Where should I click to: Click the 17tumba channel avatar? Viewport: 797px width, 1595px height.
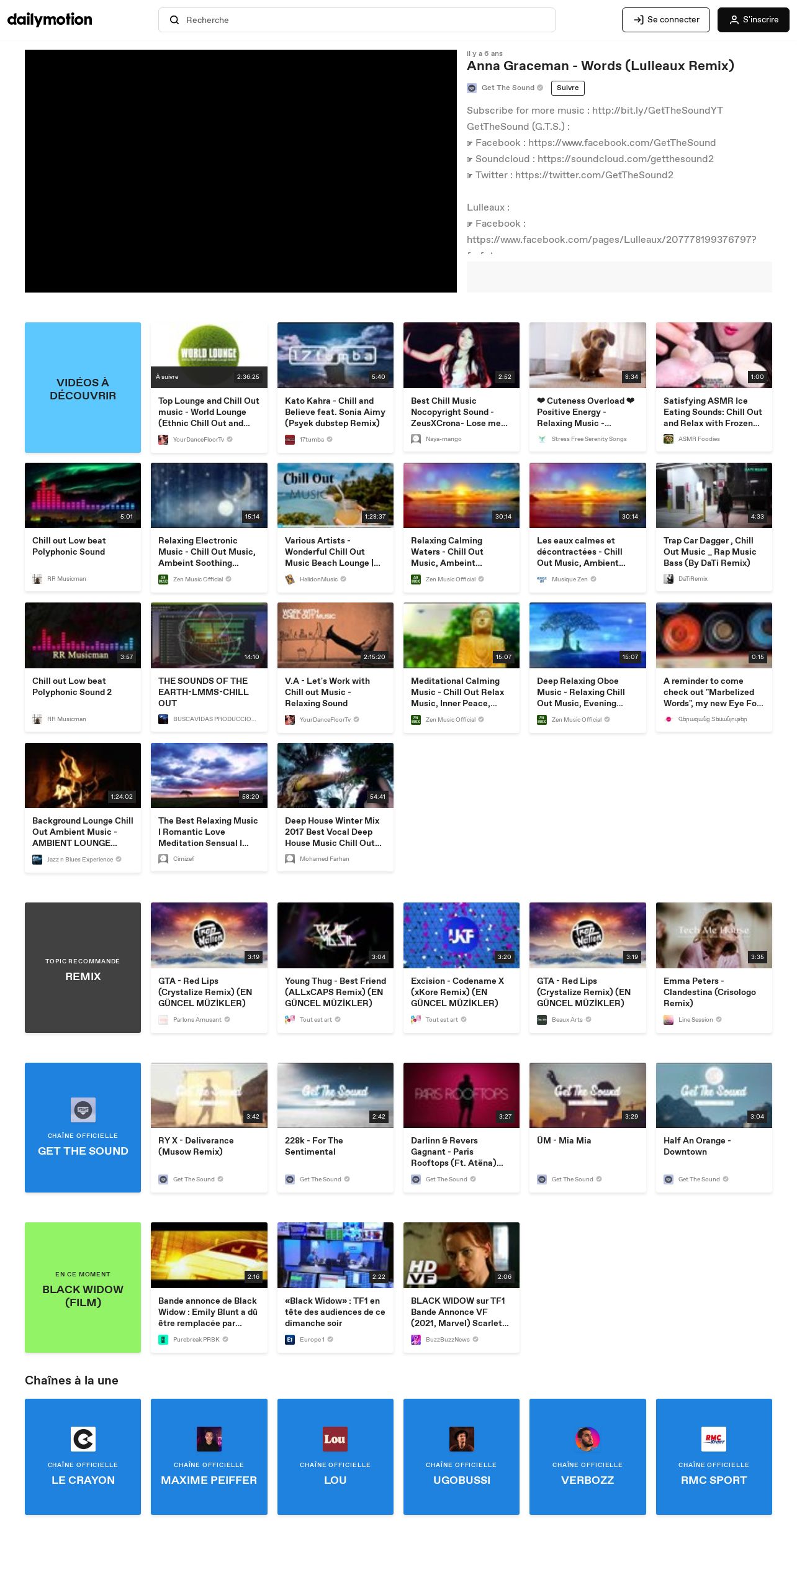(x=290, y=440)
